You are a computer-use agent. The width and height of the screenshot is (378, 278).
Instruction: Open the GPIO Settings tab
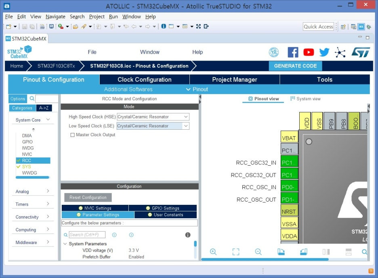point(163,208)
